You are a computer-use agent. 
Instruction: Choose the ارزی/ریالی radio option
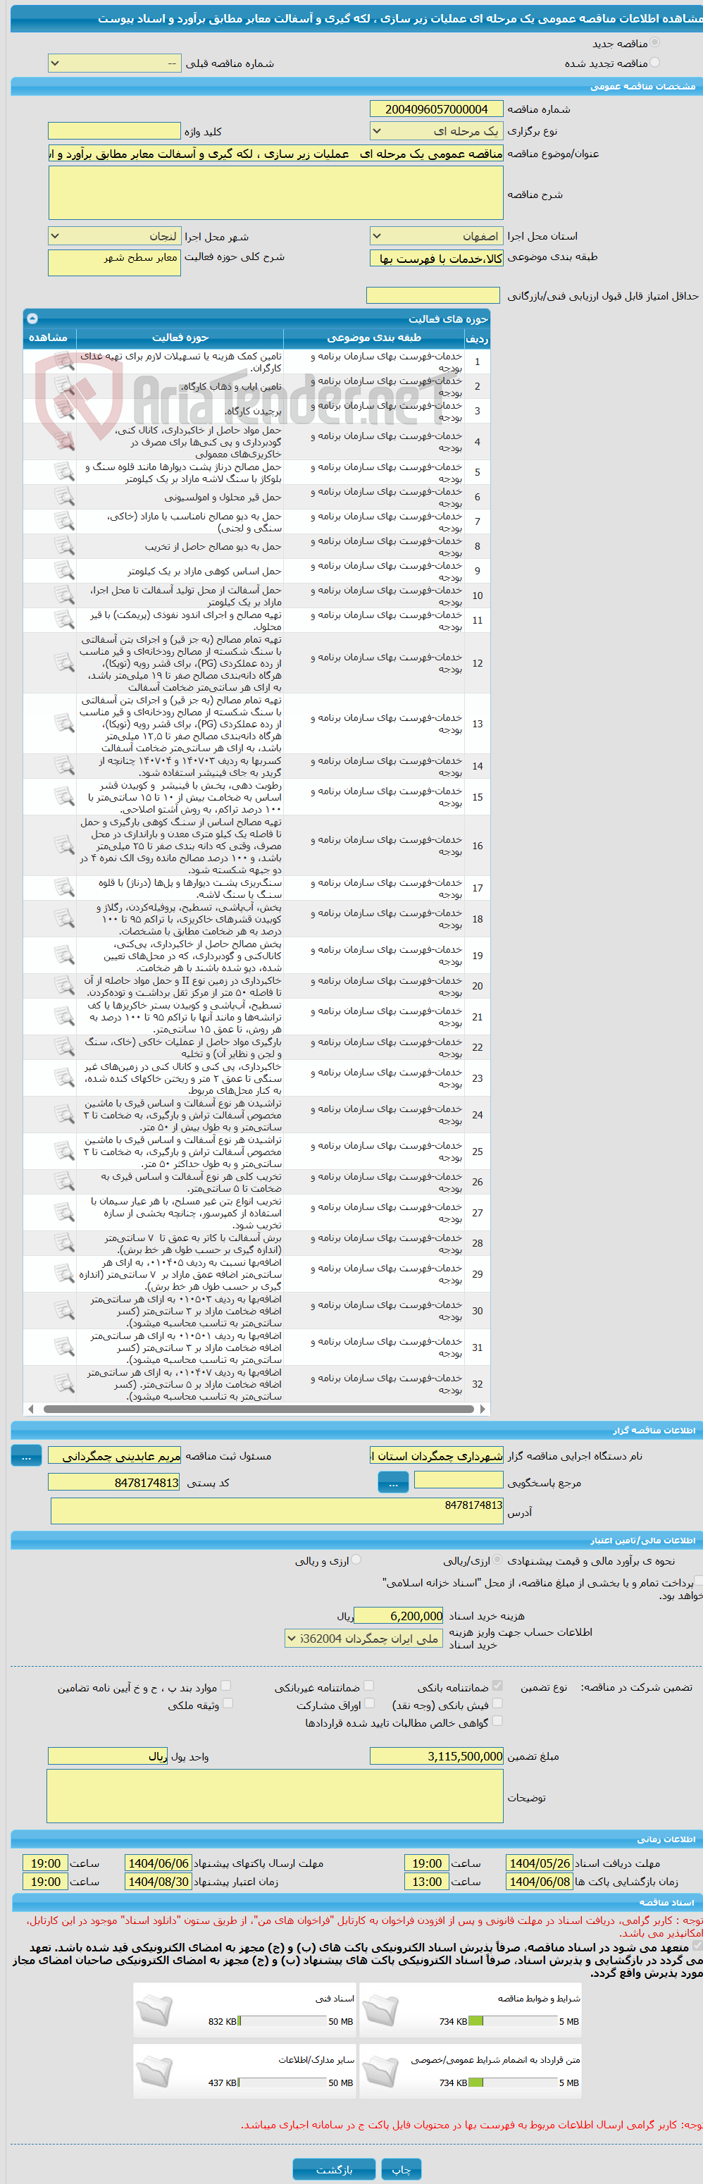497,1560
